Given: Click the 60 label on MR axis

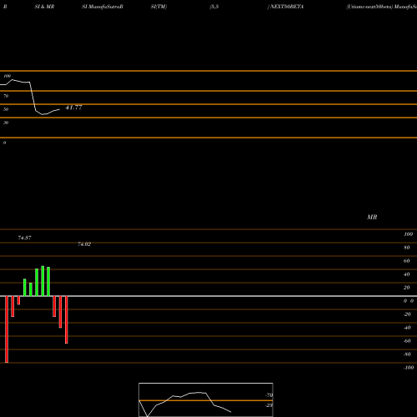Looking at the screenshot, I should point(406,261).
